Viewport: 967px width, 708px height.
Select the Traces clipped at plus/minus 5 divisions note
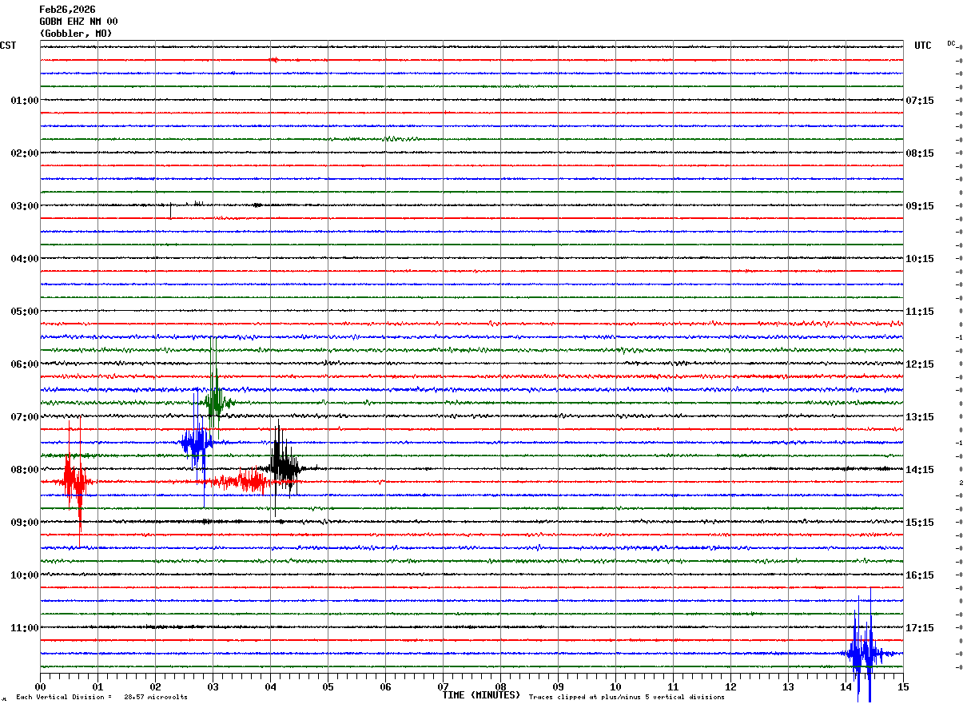pyautogui.click(x=627, y=698)
